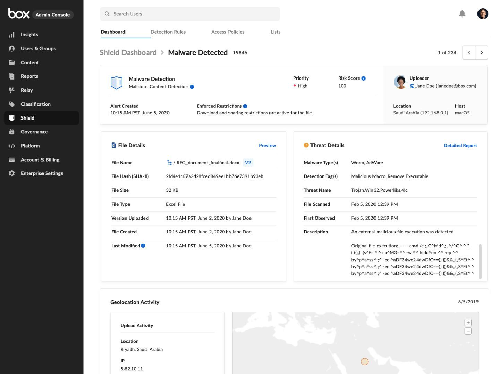
Task: Click the Shield icon in sidebar
Action: (x=12, y=118)
